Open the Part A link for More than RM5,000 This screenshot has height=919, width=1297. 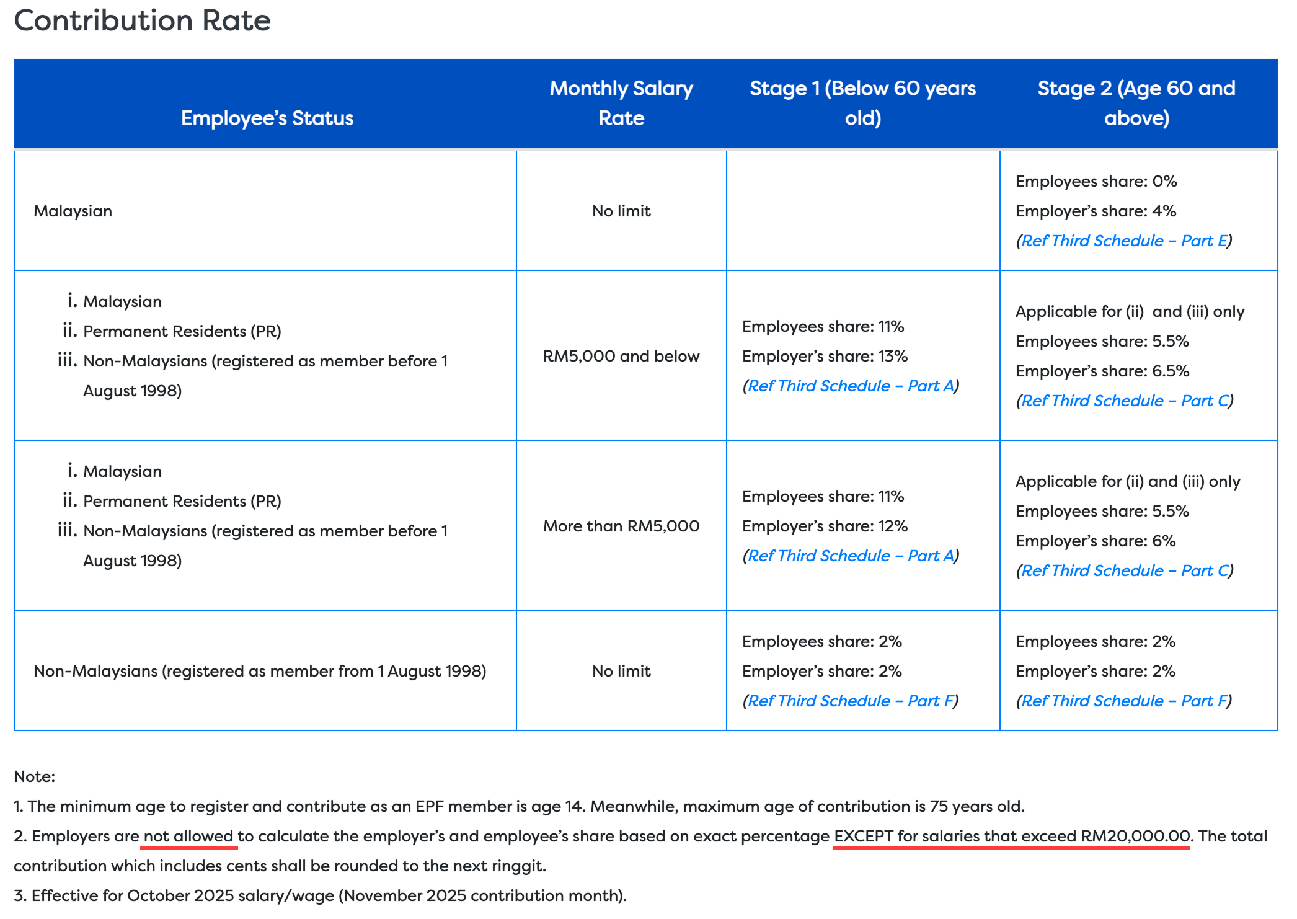(850, 556)
